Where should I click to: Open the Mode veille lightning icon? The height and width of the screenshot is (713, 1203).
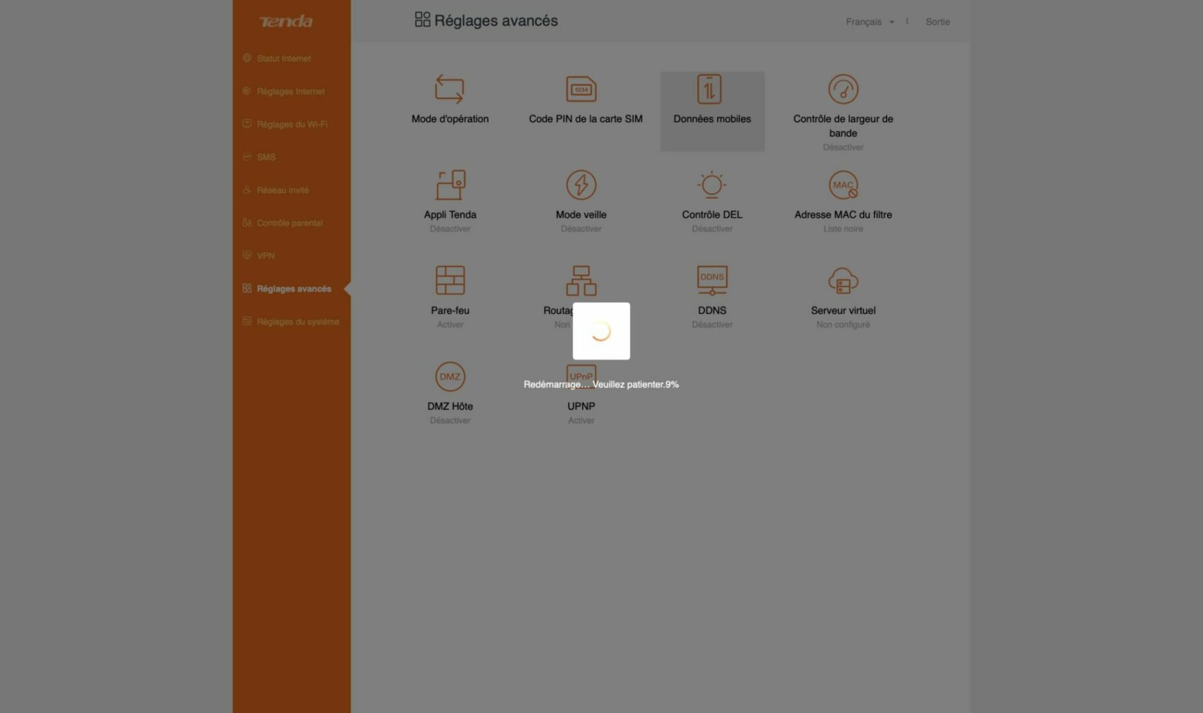click(x=581, y=186)
